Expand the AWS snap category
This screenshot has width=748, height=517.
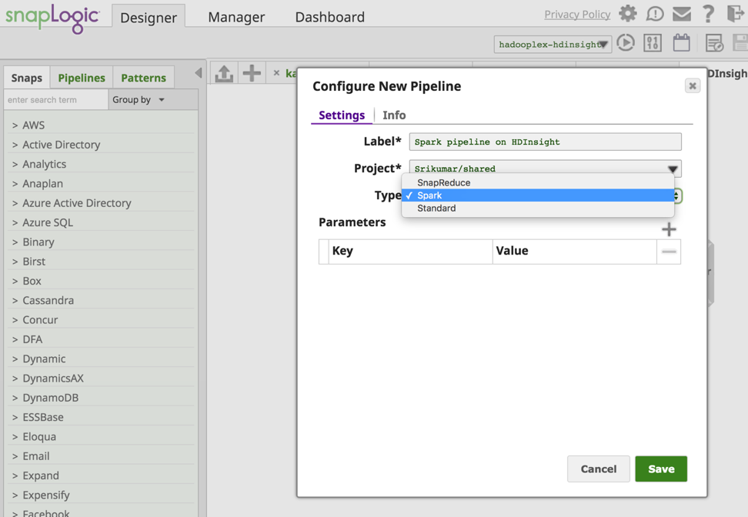101,125
